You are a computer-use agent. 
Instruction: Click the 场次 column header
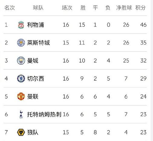coord(67,8)
